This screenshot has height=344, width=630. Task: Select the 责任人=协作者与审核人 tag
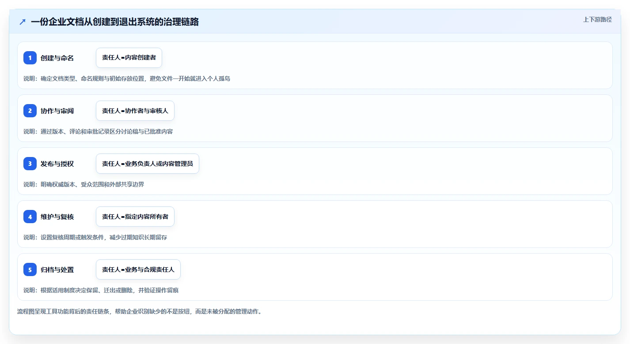[135, 111]
